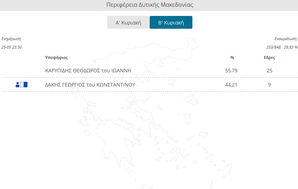Click the 25-05 23:50 update timestamp

tap(12, 47)
